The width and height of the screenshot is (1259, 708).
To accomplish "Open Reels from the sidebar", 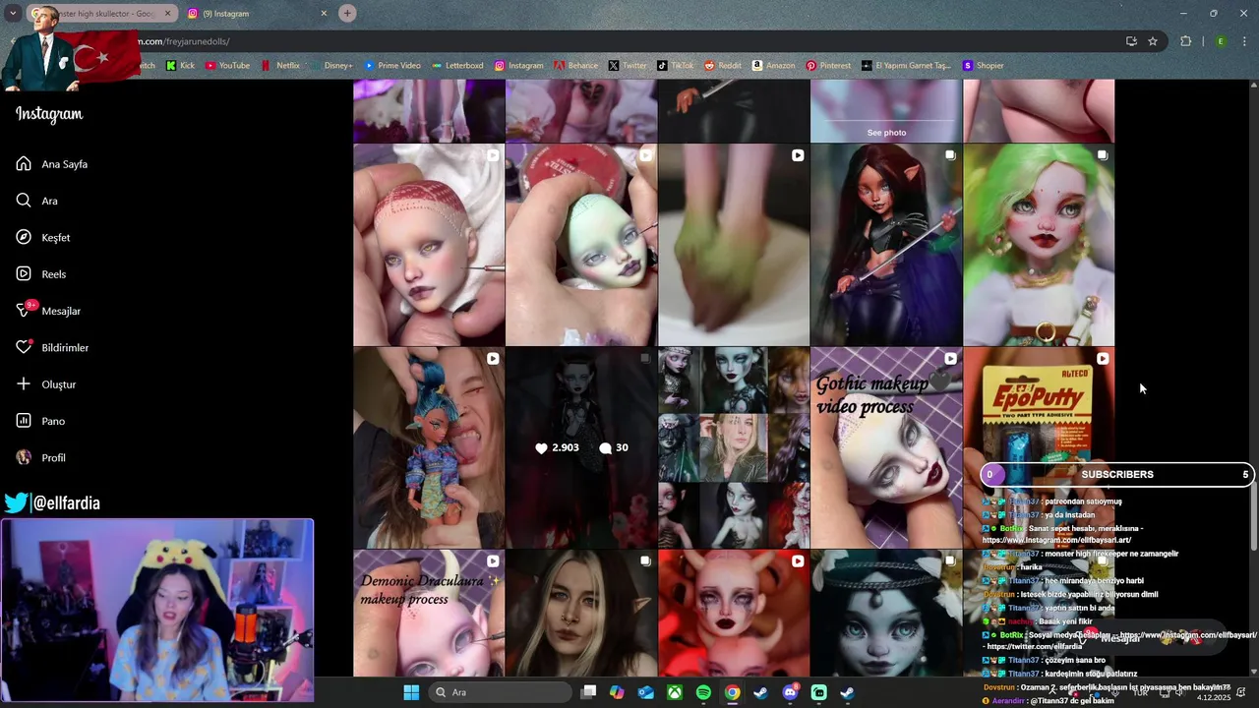I will point(40,274).
